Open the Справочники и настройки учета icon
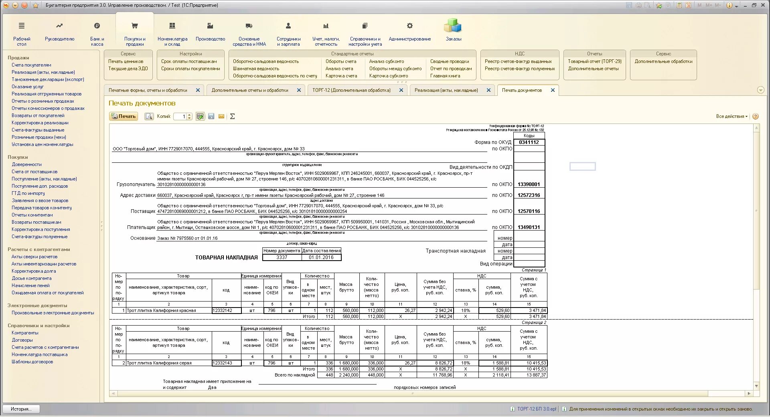 [x=365, y=26]
